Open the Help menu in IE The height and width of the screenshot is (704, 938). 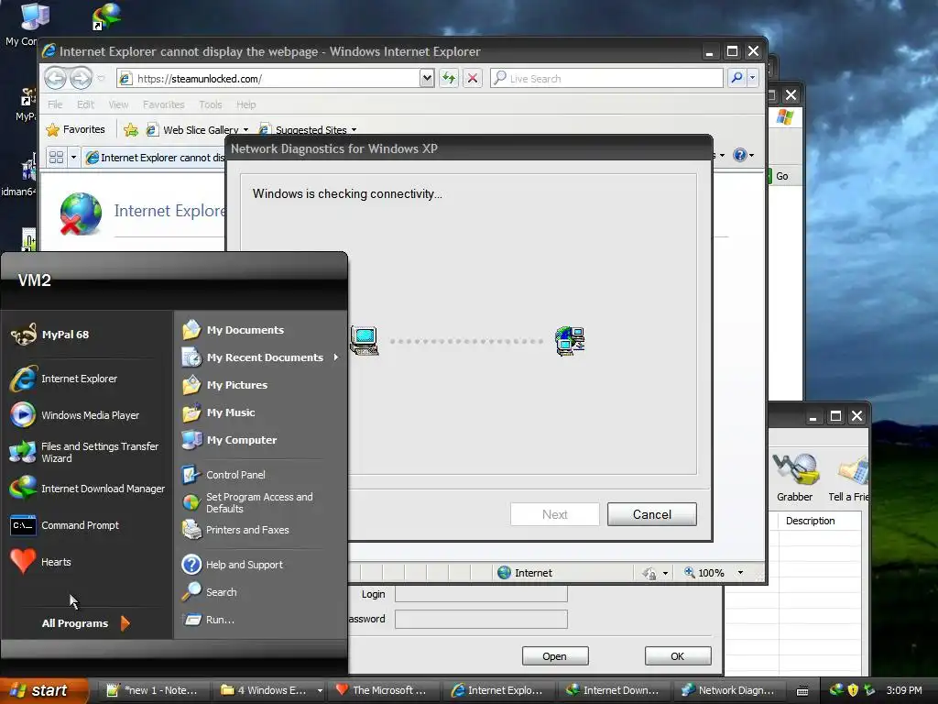coord(245,104)
